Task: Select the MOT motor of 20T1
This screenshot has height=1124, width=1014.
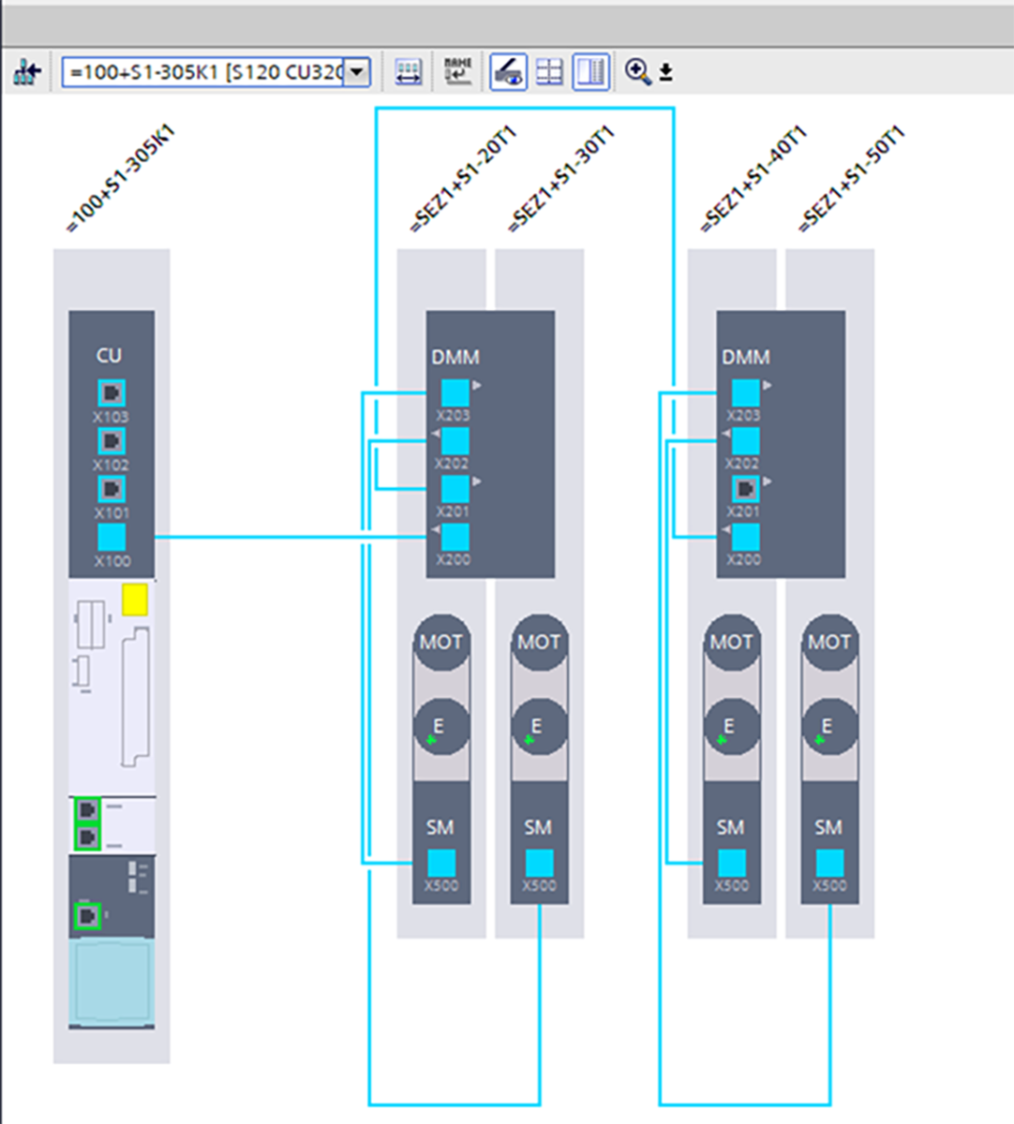Action: point(441,643)
